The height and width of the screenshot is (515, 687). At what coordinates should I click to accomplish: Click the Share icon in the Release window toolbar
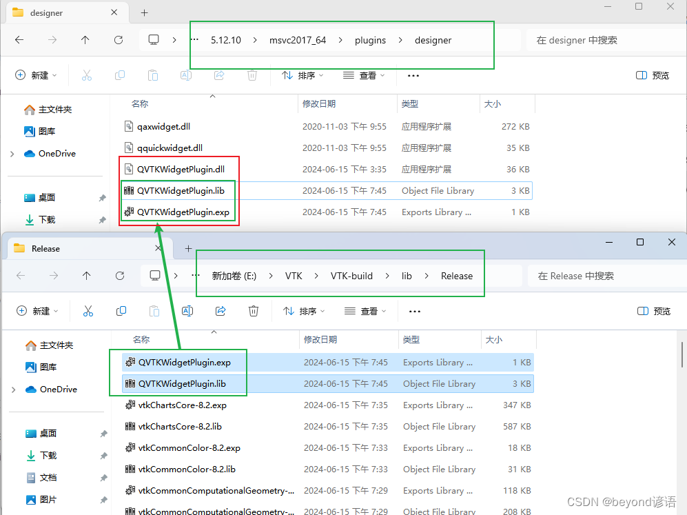221,311
